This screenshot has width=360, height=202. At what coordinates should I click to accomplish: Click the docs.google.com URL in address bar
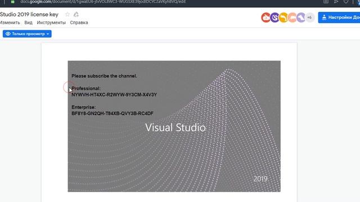(x=103, y=2)
